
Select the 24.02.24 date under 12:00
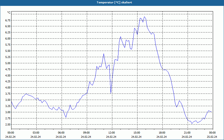click(x=111, y=137)
